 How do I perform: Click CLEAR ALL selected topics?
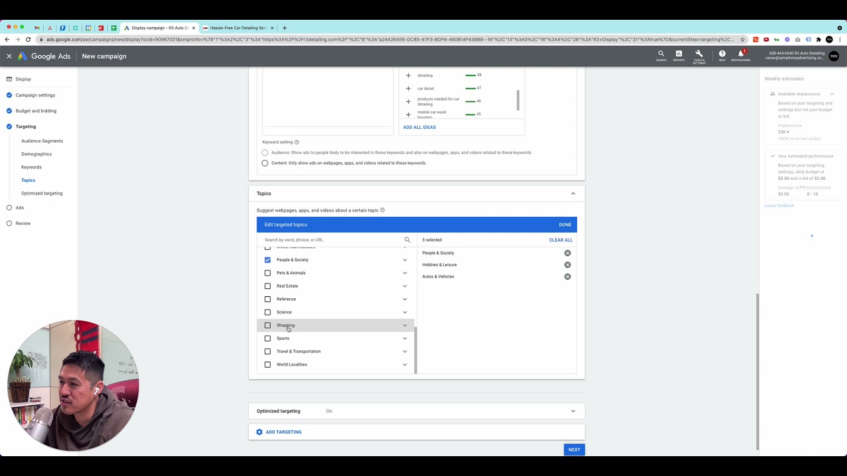pyautogui.click(x=560, y=240)
